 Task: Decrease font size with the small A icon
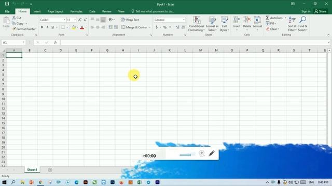click(x=85, y=20)
